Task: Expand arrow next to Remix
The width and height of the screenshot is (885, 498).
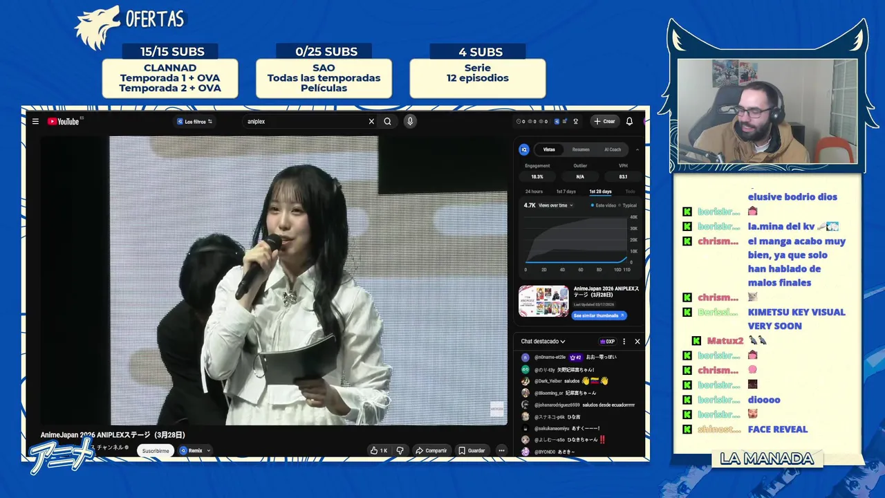Action: 209,451
